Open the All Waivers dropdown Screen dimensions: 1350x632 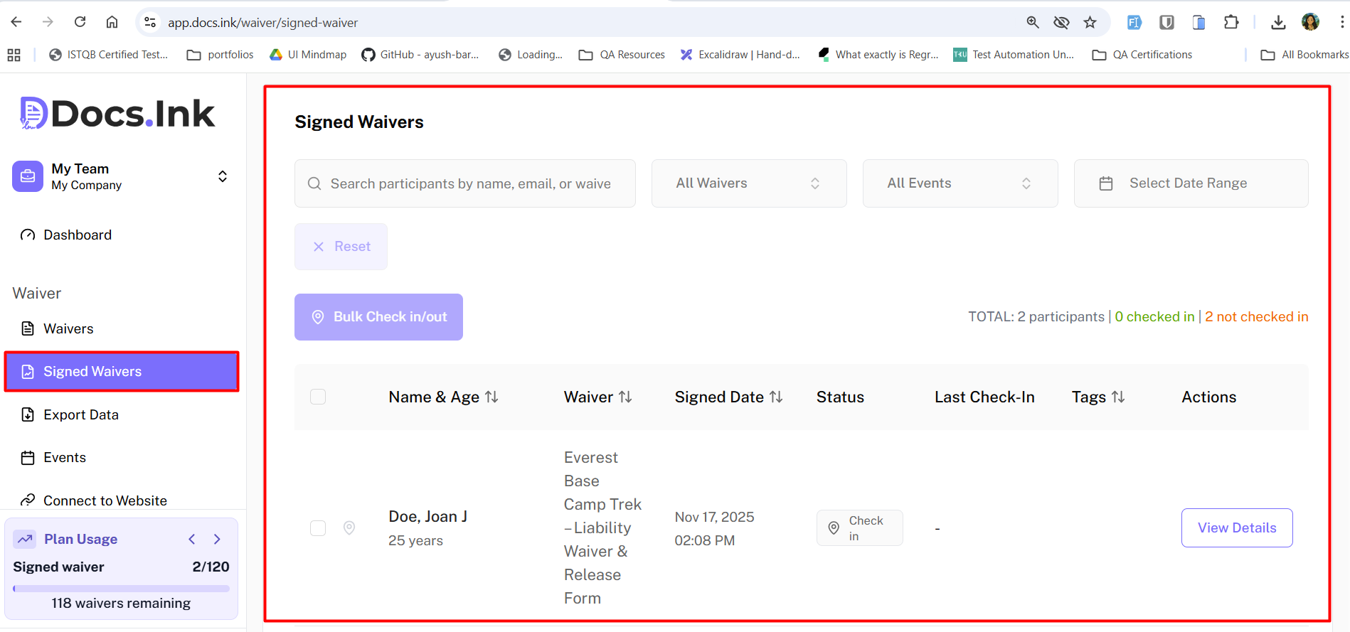(x=748, y=183)
